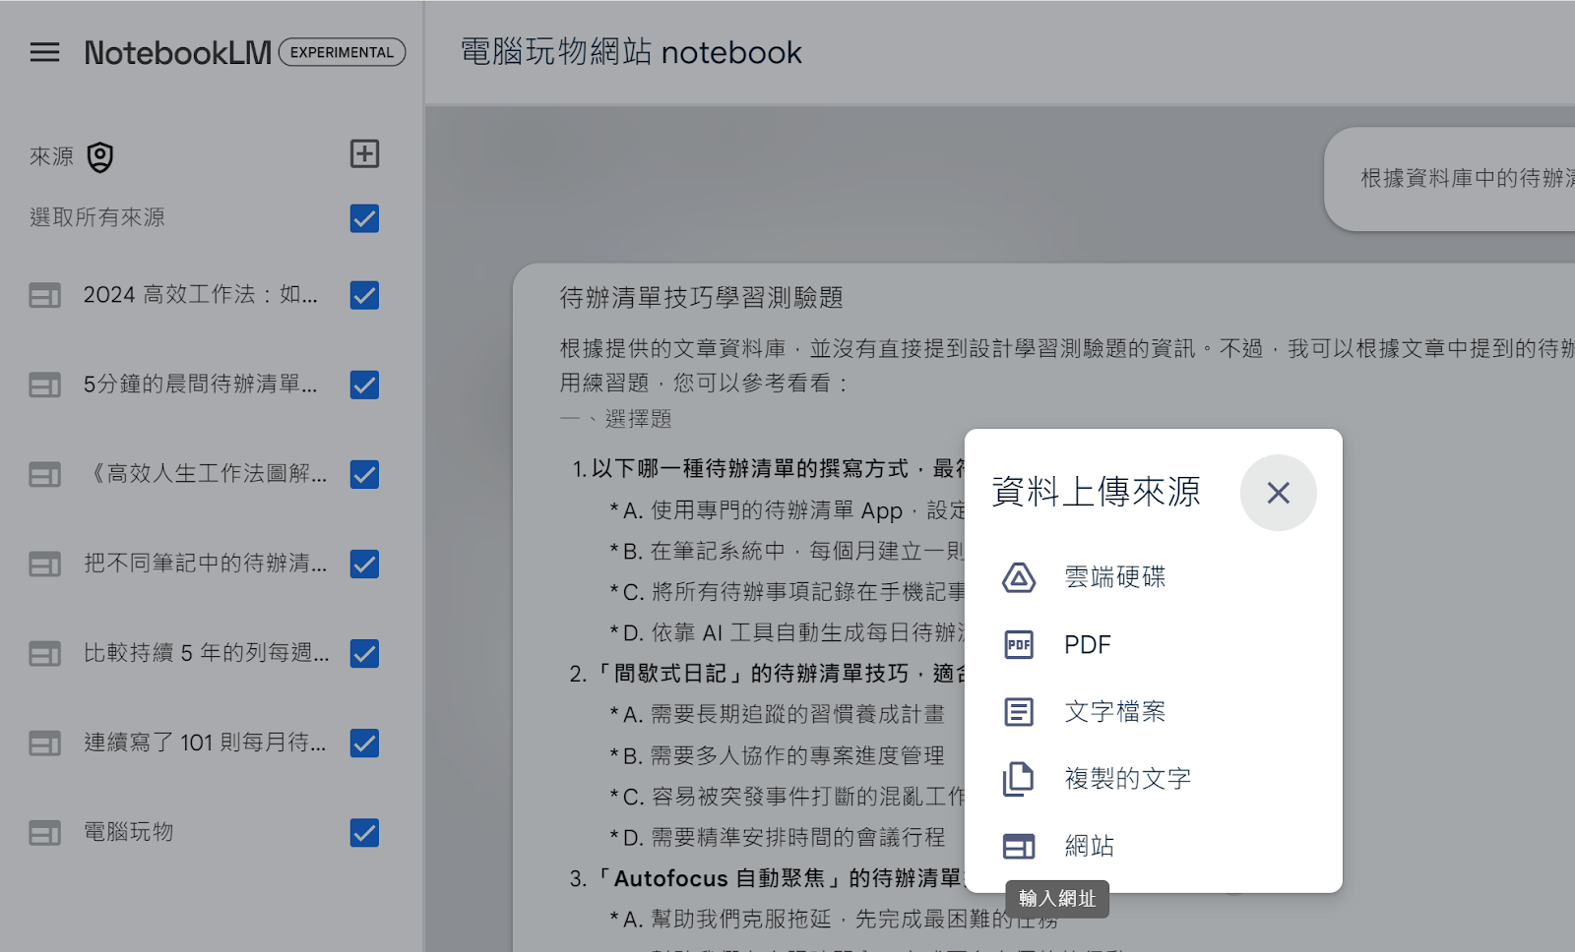1575x952 pixels.
Task: Click the EXPERIMENTAL badge
Action: (342, 52)
